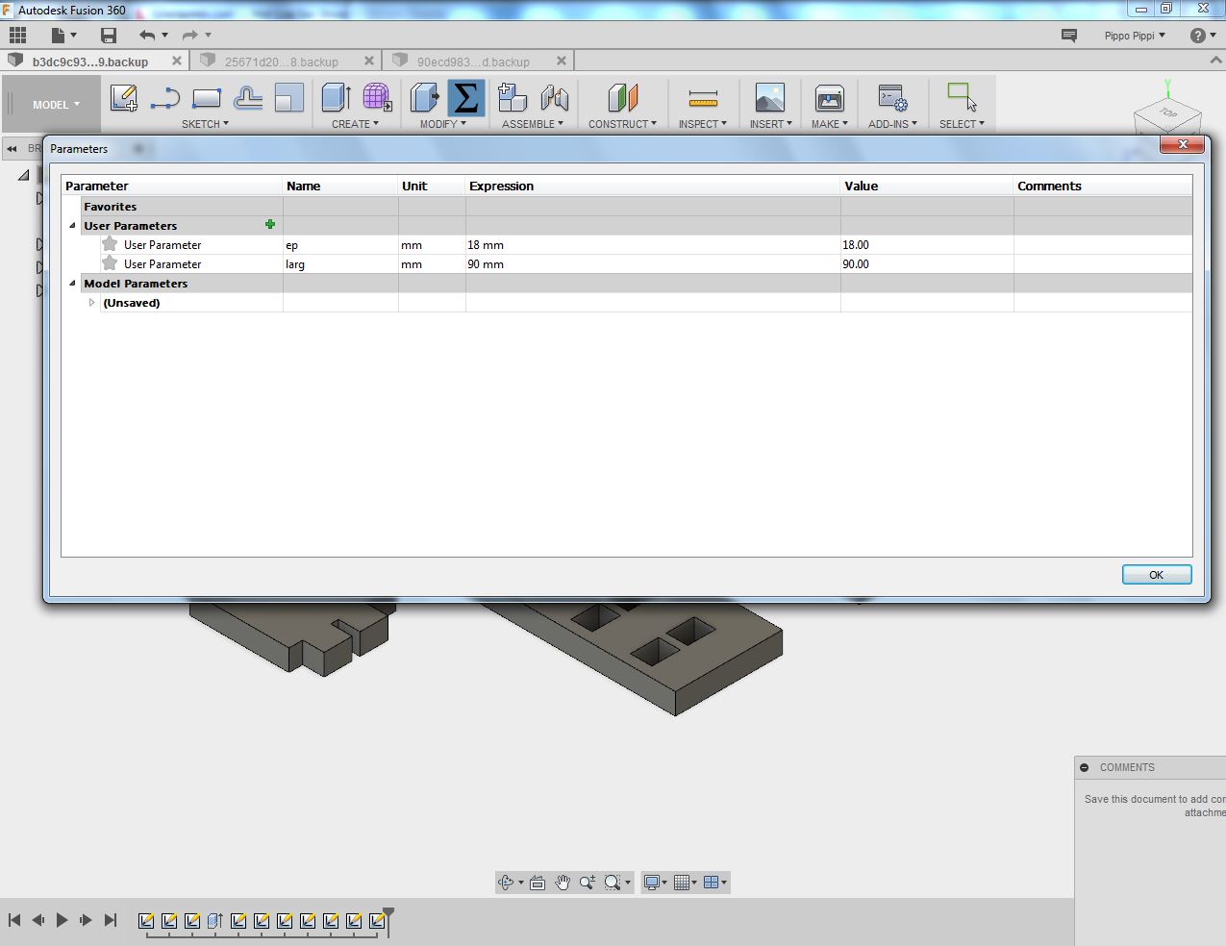Select the Project sketch tool icon
Viewport: 1226px width, 946px height.
(248, 97)
